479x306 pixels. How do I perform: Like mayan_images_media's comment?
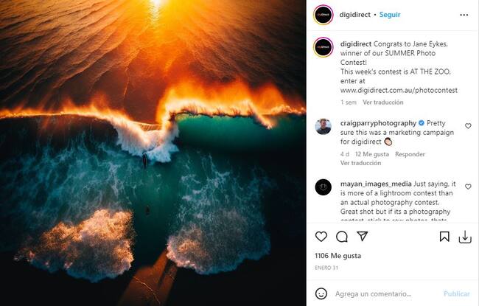pyautogui.click(x=468, y=187)
